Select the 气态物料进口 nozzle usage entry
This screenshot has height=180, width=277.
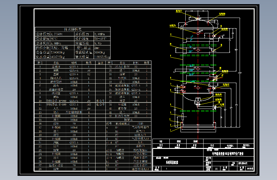(x=141, y=127)
